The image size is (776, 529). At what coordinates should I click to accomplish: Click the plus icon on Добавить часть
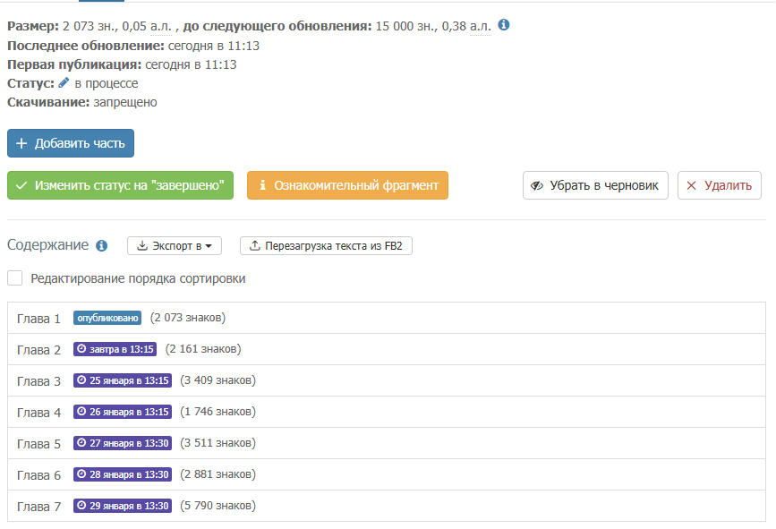[21, 143]
